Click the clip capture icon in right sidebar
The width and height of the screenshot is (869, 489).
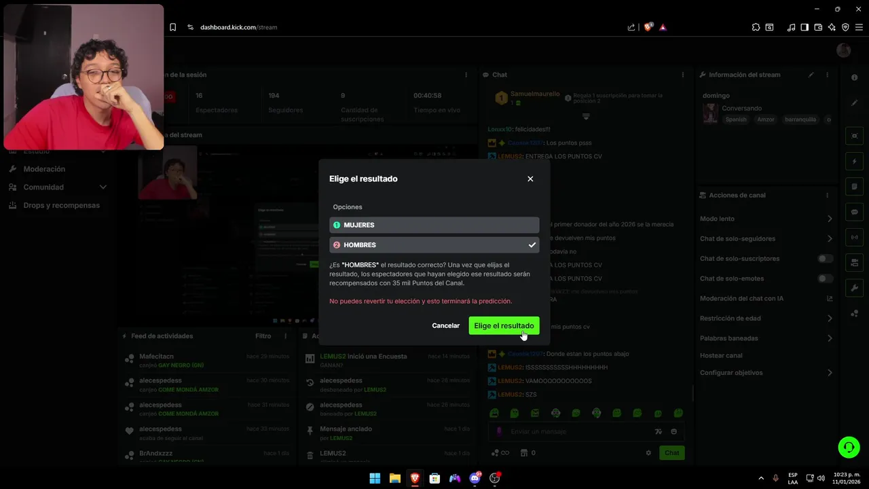pos(855,136)
